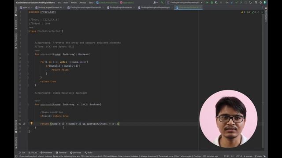This screenshot has height=158, width=282.
Task: Click Git commit checkmark icon
Action: tap(237, 3)
